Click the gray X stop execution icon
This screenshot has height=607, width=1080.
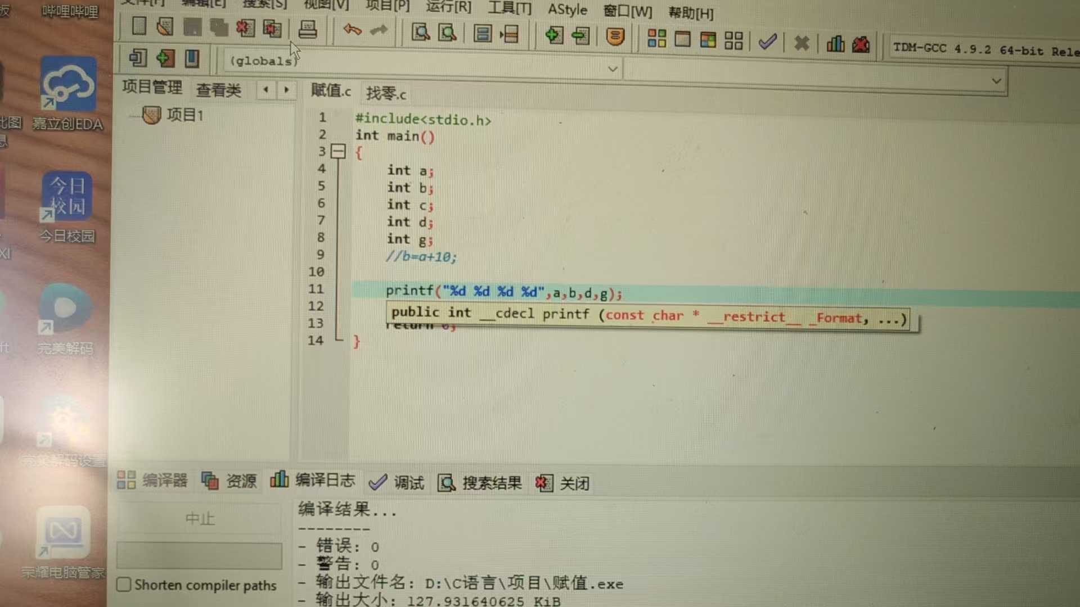click(801, 43)
